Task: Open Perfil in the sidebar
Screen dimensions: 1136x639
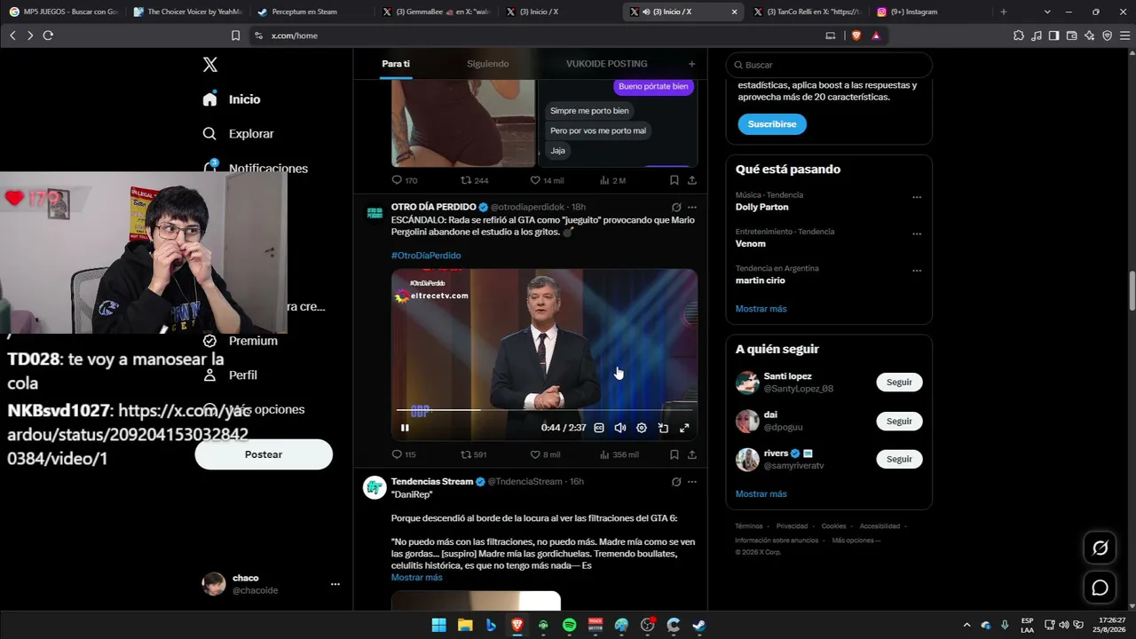Action: (x=230, y=375)
